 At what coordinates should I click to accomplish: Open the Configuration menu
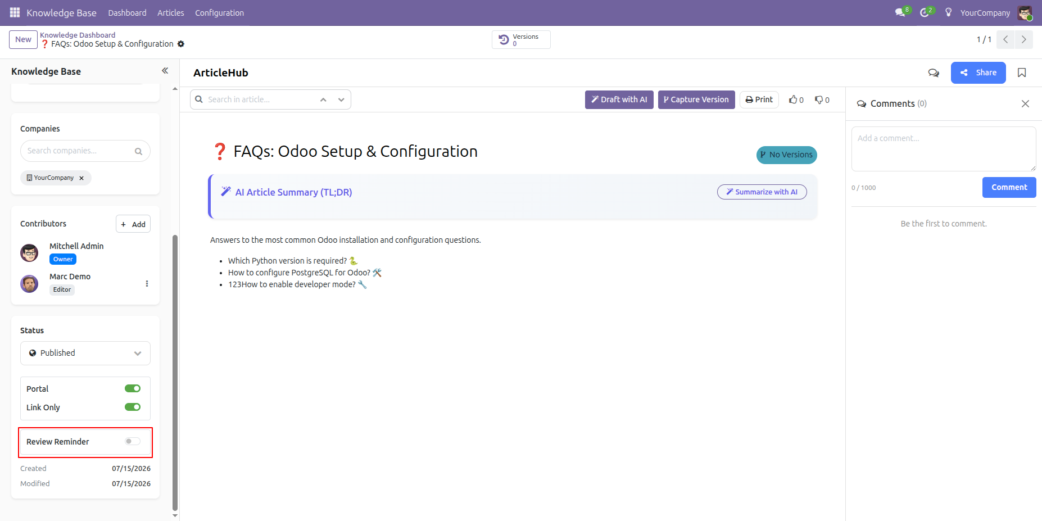219,12
